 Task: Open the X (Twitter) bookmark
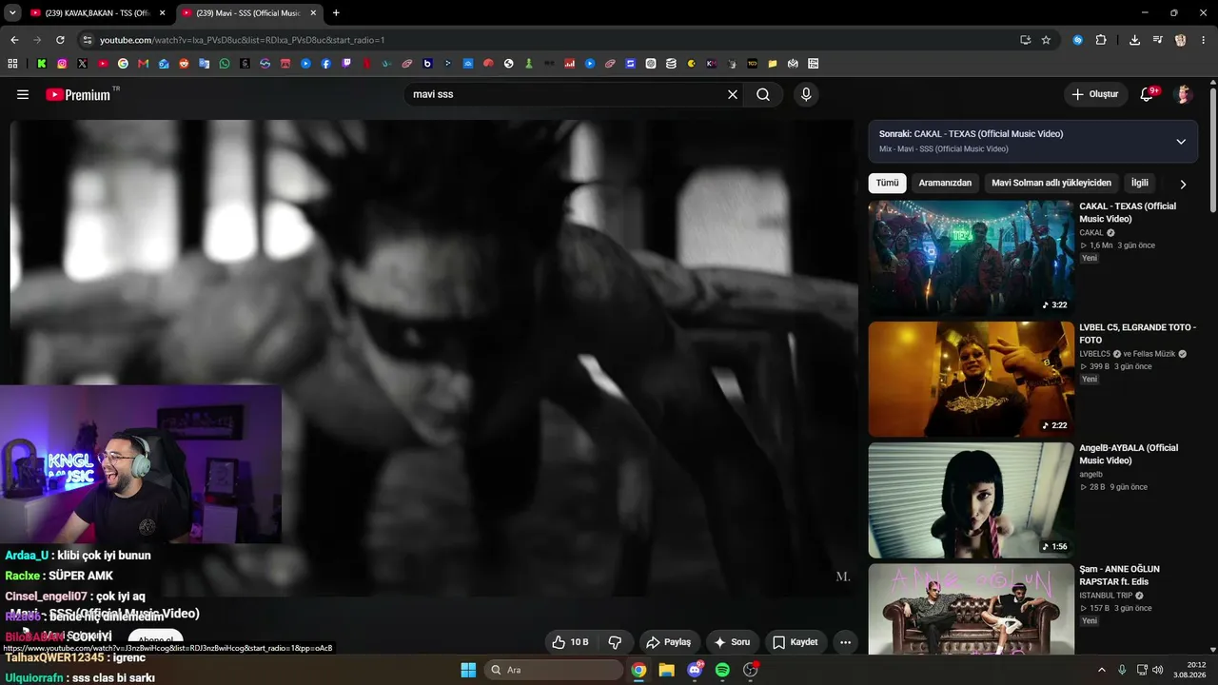coord(83,64)
